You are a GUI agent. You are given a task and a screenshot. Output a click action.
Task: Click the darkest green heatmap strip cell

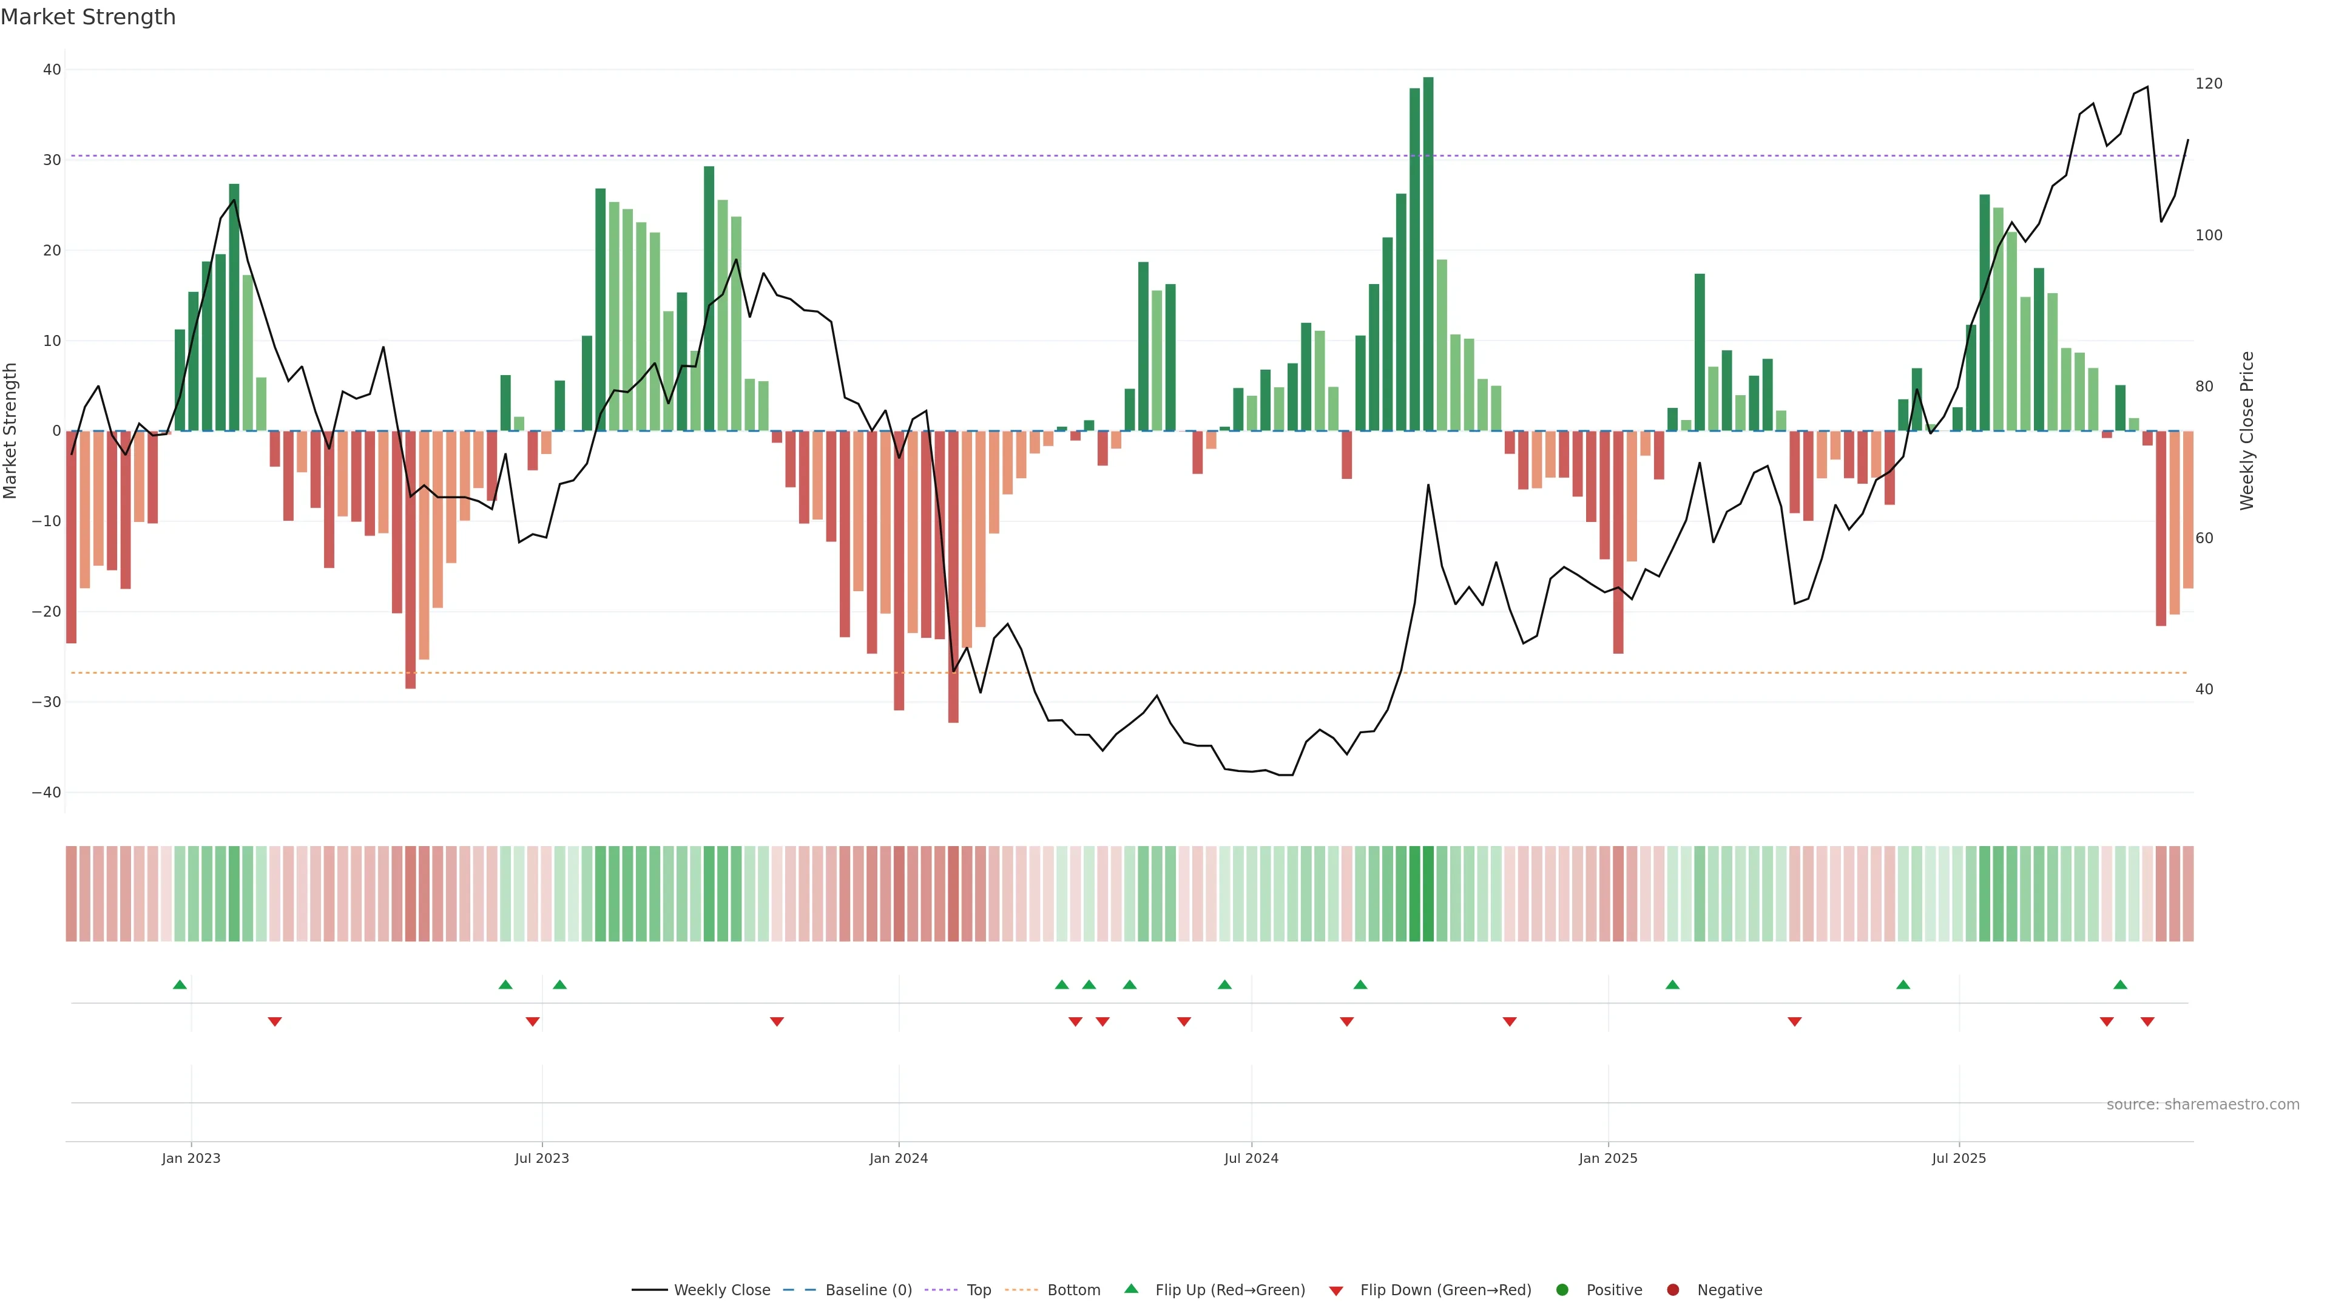click(x=1428, y=893)
